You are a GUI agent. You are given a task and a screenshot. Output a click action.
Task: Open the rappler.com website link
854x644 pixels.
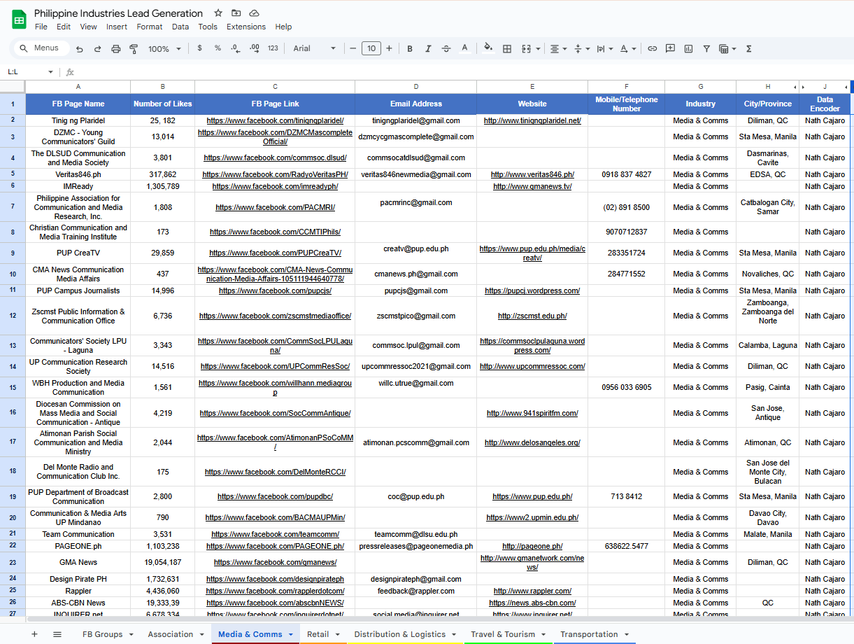[x=532, y=591]
